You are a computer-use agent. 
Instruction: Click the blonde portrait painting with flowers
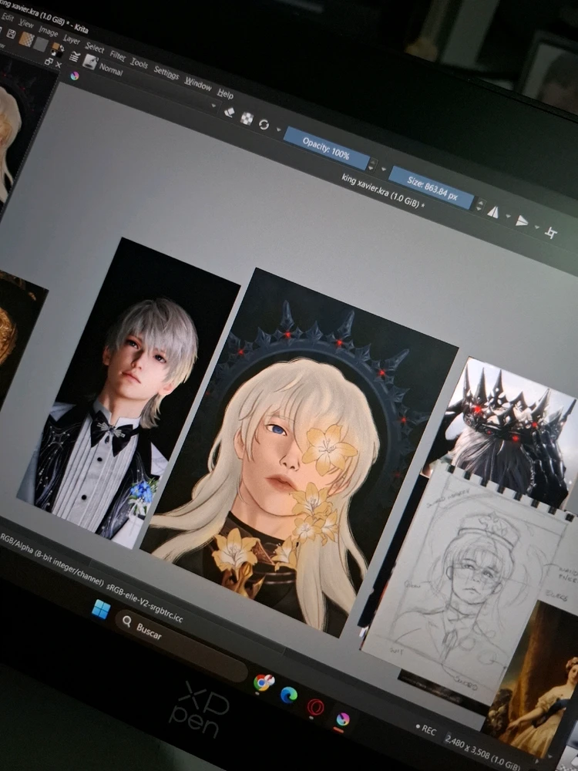point(299,451)
